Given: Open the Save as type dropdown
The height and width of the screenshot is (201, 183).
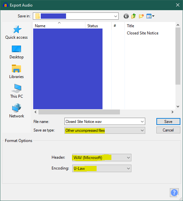Looking at the screenshot, I should point(105,131).
